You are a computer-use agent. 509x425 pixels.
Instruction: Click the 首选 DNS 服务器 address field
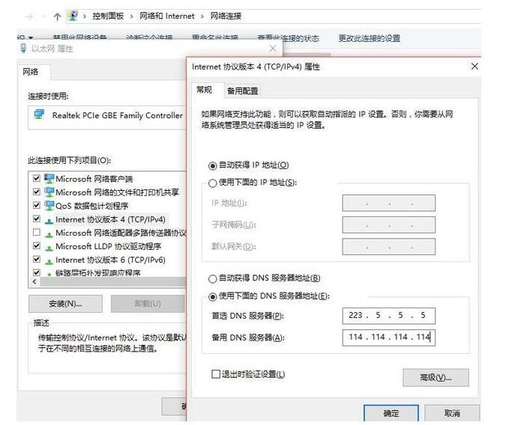click(x=388, y=316)
